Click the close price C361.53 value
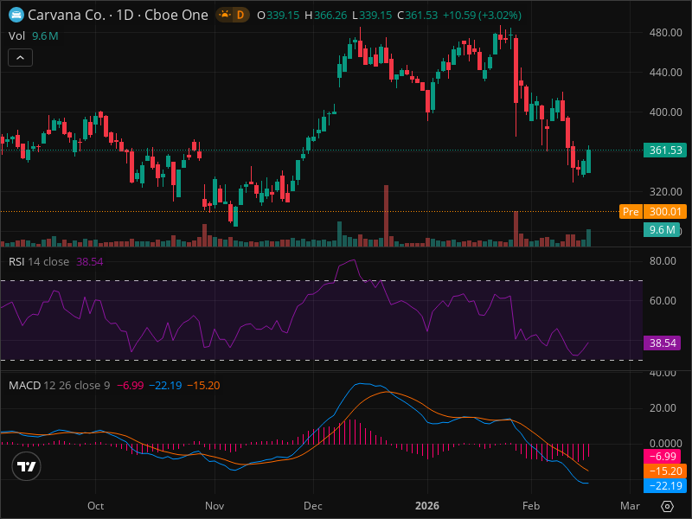Screen dimensions: 692x519 (417, 15)
